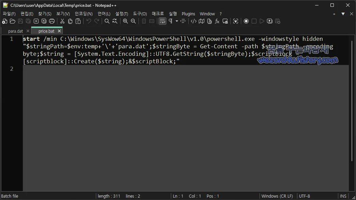The height and width of the screenshot is (200, 356).
Task: Open Find dialog via magnifier icon
Action: click(x=107, y=21)
